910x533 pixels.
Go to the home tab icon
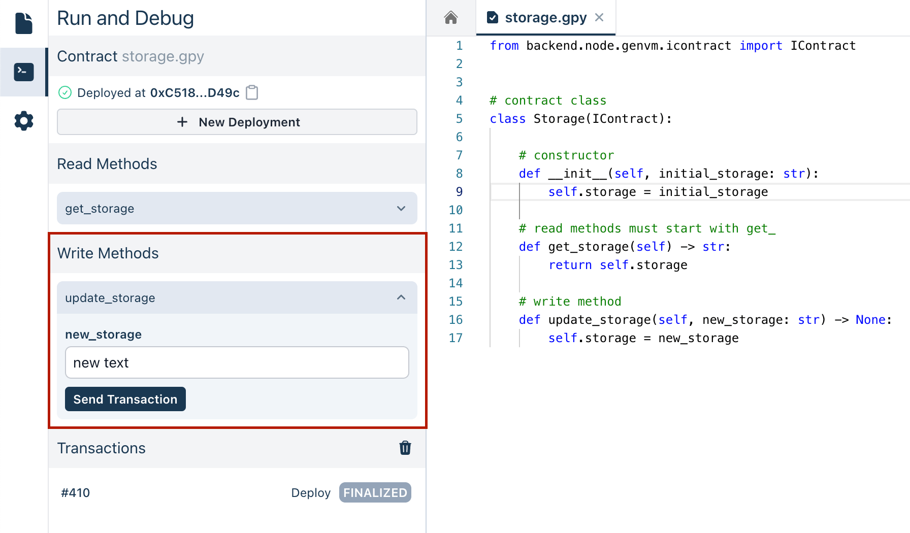(x=450, y=18)
